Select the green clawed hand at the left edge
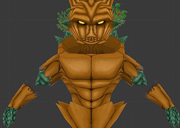This screenshot has height=128, width=180. [x=9, y=116]
